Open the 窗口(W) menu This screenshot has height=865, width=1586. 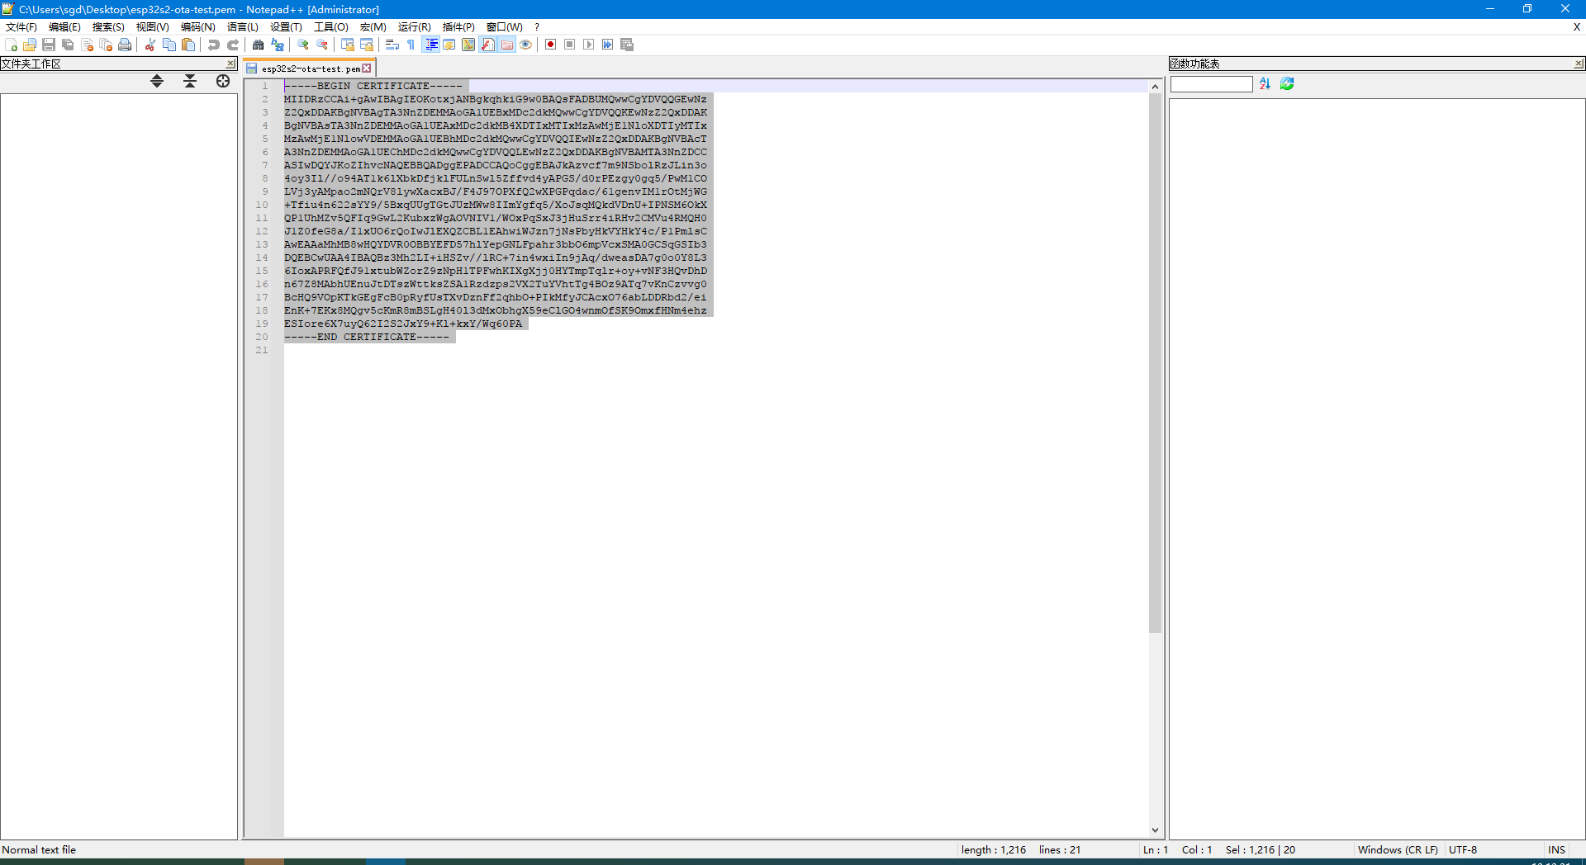point(505,27)
